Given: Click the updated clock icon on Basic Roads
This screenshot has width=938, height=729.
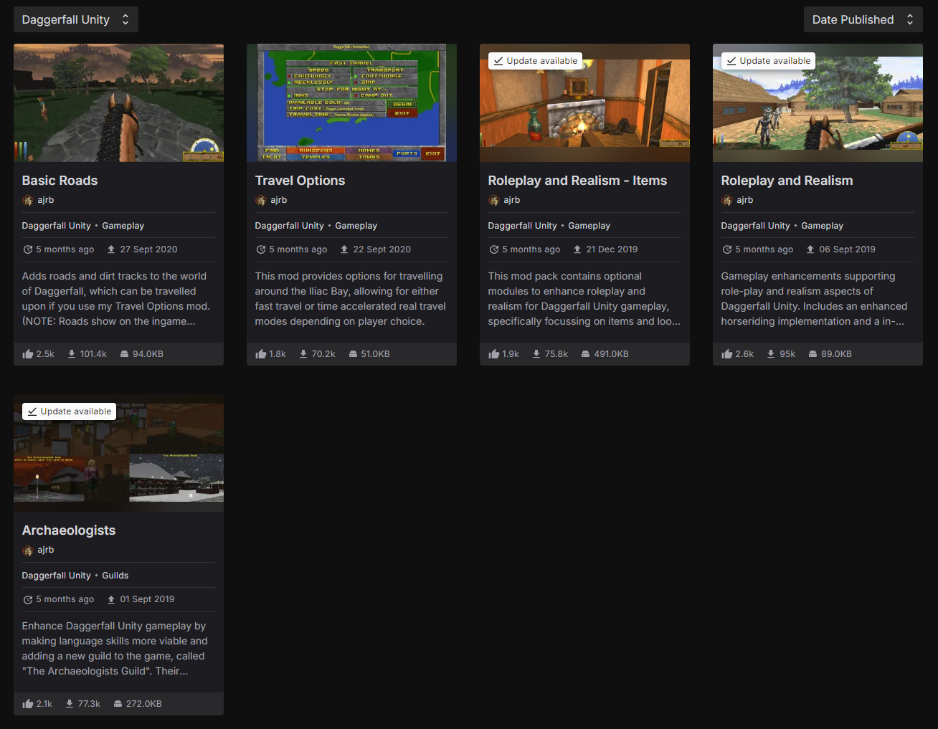Looking at the screenshot, I should pos(28,249).
